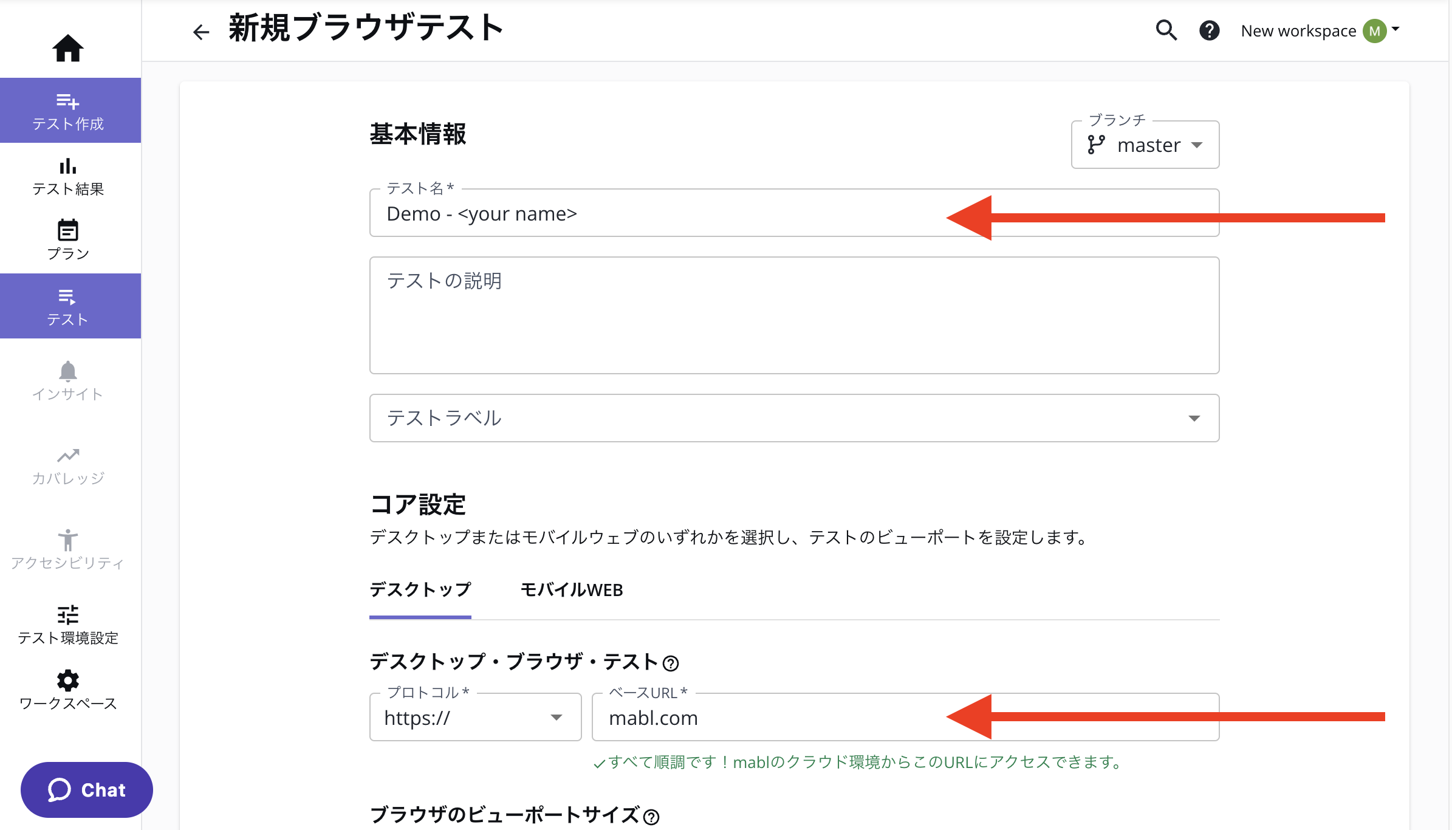Image resolution: width=1452 pixels, height=830 pixels.
Task: Click the コア設定 heading
Action: pos(418,505)
